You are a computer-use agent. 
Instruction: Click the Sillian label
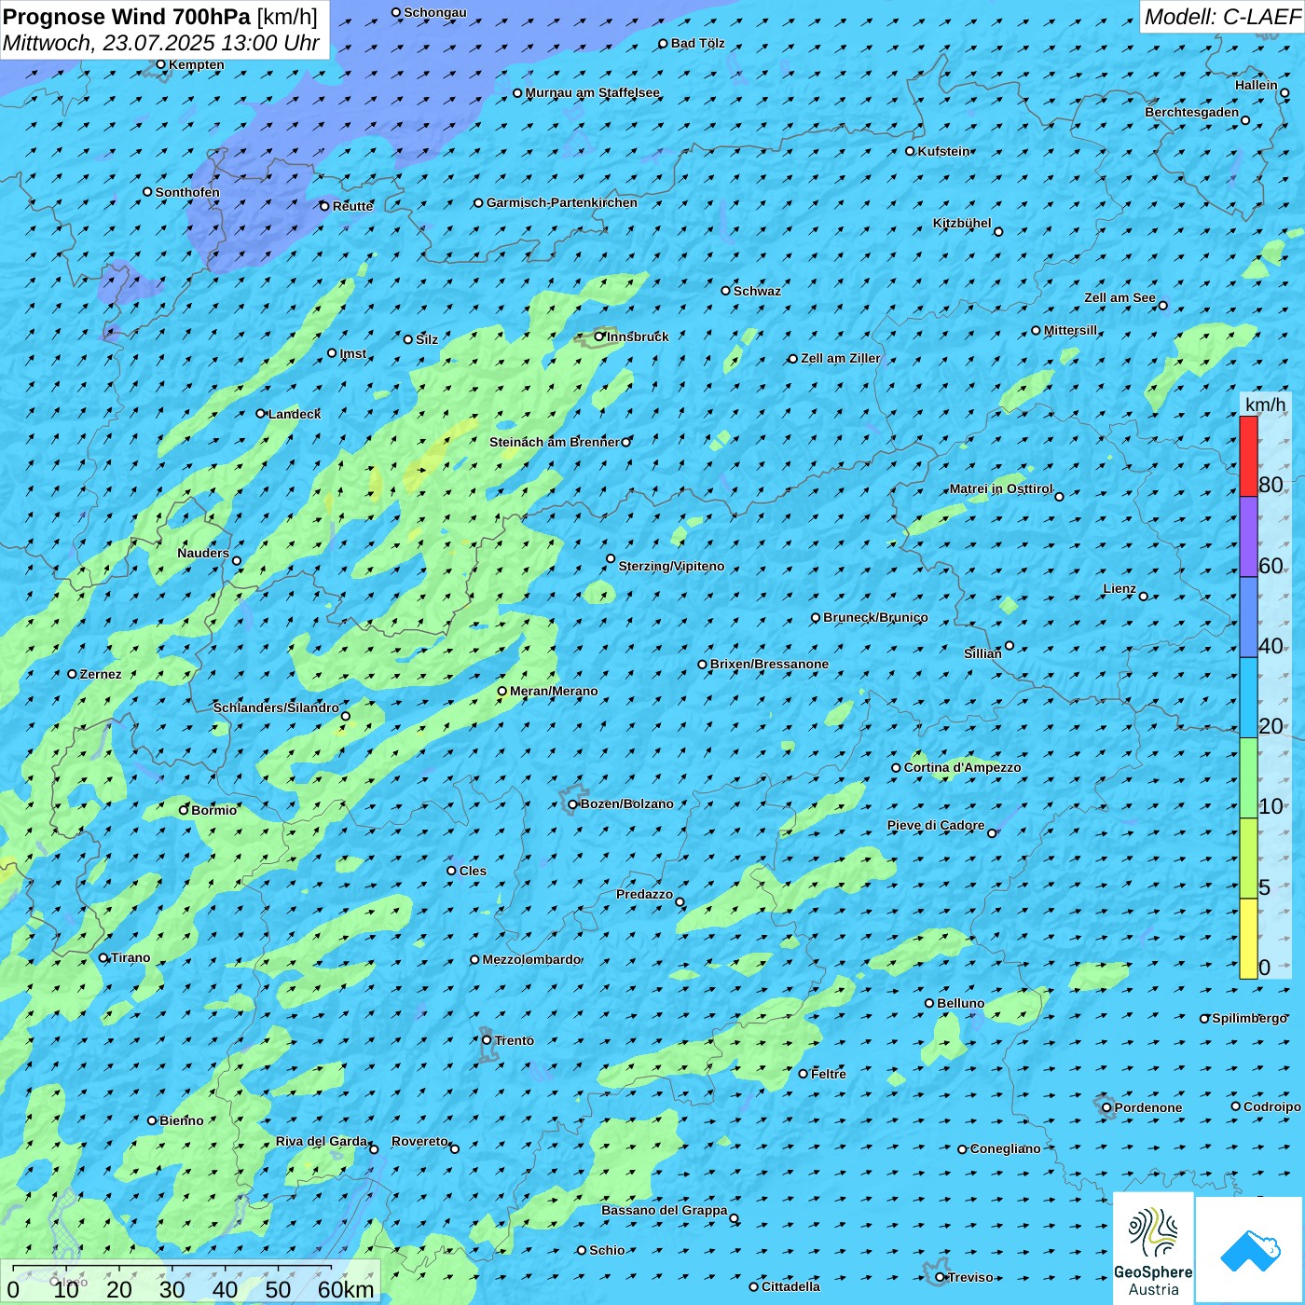pos(982,653)
